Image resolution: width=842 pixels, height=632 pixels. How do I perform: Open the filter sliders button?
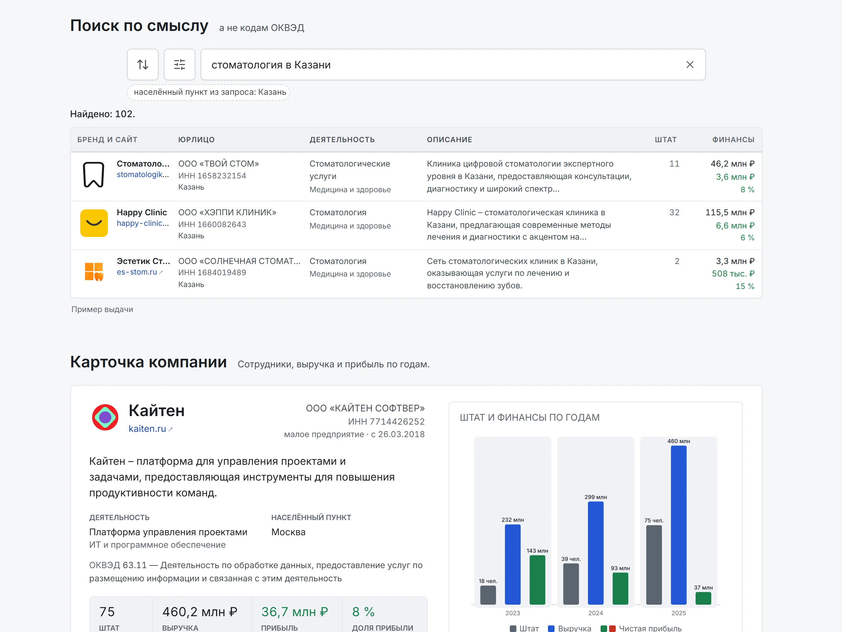tap(179, 65)
